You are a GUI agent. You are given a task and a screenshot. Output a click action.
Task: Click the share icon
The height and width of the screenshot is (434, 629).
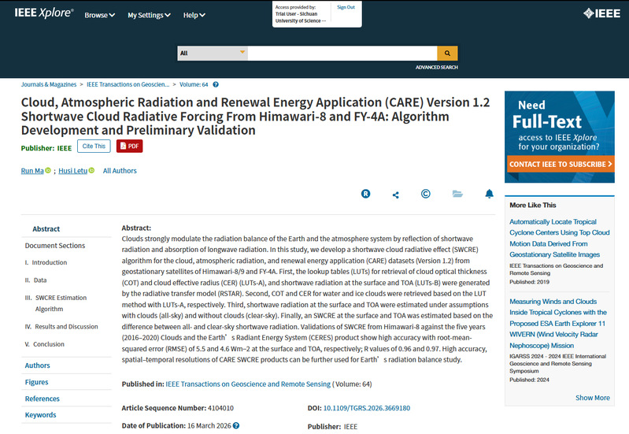395,195
